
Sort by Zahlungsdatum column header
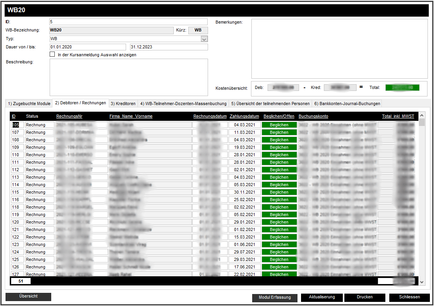pos(244,116)
